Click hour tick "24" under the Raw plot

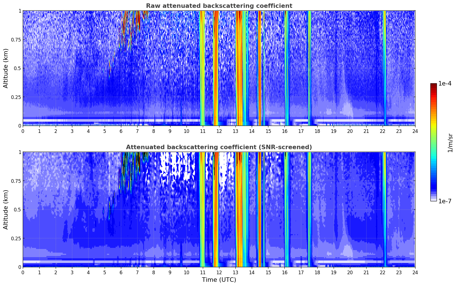tap(415, 131)
